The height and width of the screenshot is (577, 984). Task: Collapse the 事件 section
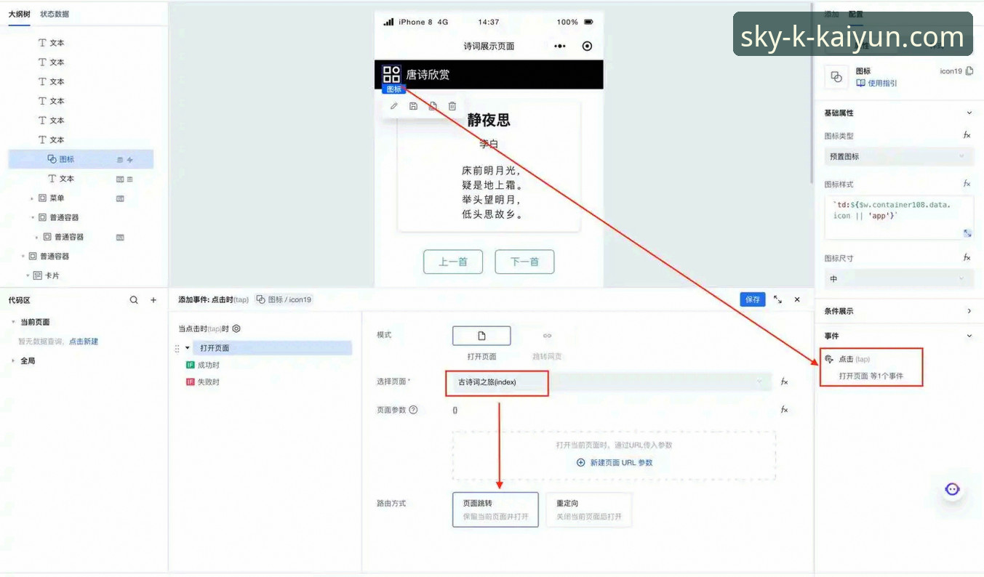(969, 336)
